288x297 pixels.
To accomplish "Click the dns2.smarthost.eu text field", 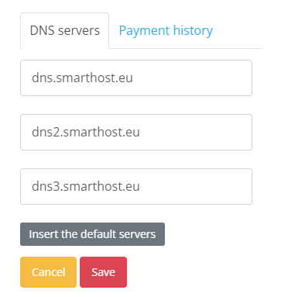I will [136, 132].
